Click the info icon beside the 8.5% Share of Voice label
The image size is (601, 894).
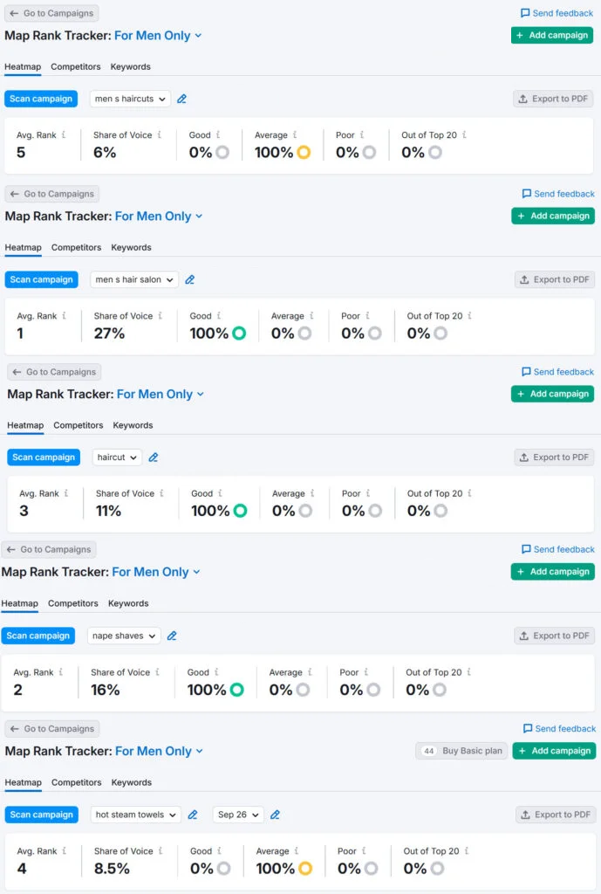pos(161,851)
